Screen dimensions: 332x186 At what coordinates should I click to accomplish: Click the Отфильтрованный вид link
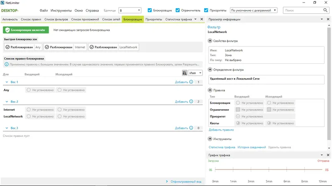(186, 181)
